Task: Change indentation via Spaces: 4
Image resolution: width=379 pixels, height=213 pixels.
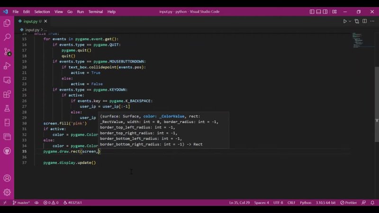Action: 262,203
